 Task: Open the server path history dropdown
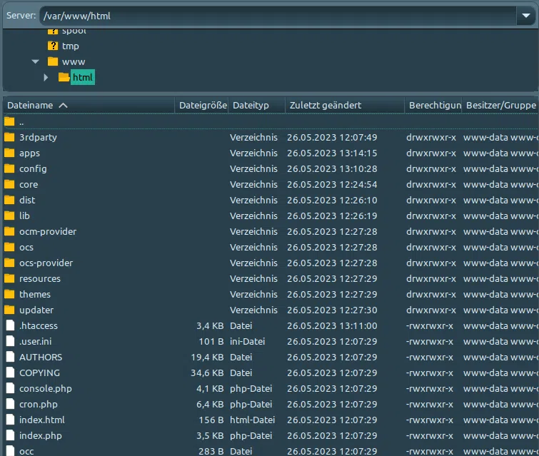526,16
